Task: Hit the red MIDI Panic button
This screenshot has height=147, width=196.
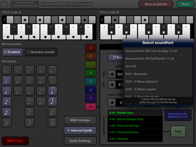Action: click(x=15, y=141)
